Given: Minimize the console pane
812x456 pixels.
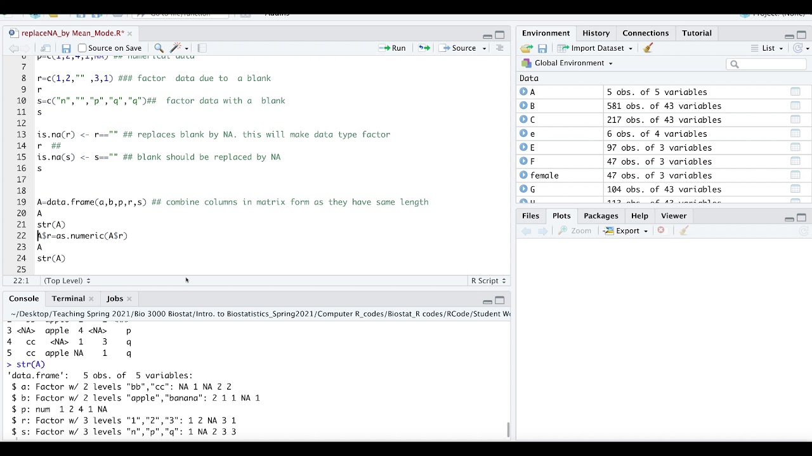Looking at the screenshot, I should pyautogui.click(x=487, y=301).
